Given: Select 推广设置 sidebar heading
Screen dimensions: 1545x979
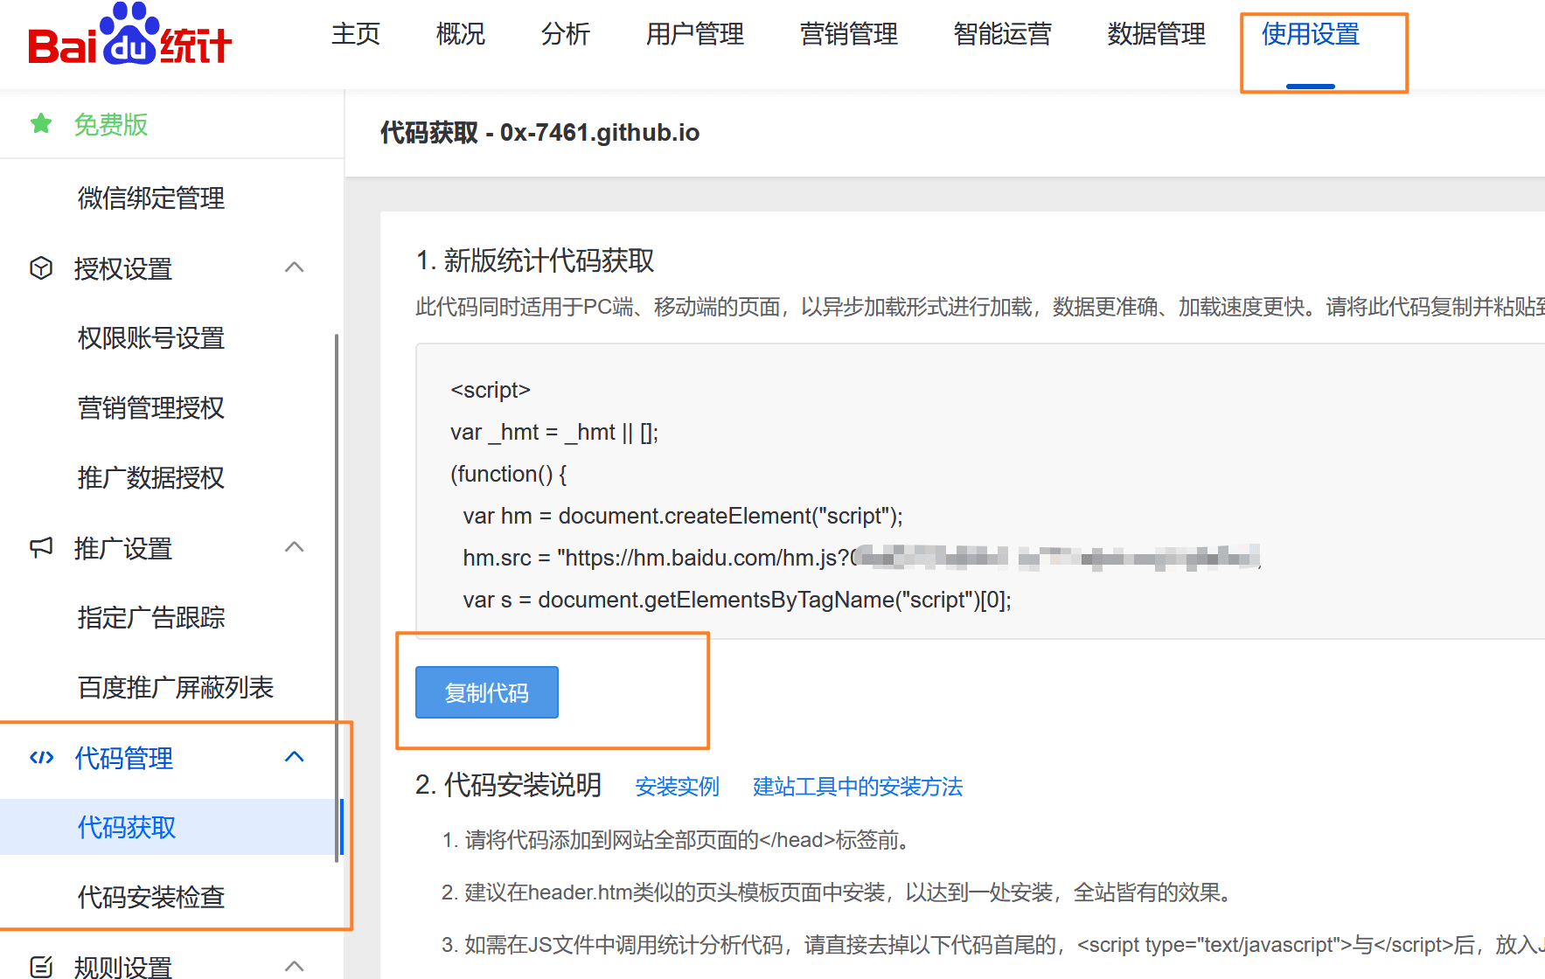Looking at the screenshot, I should point(123,548).
